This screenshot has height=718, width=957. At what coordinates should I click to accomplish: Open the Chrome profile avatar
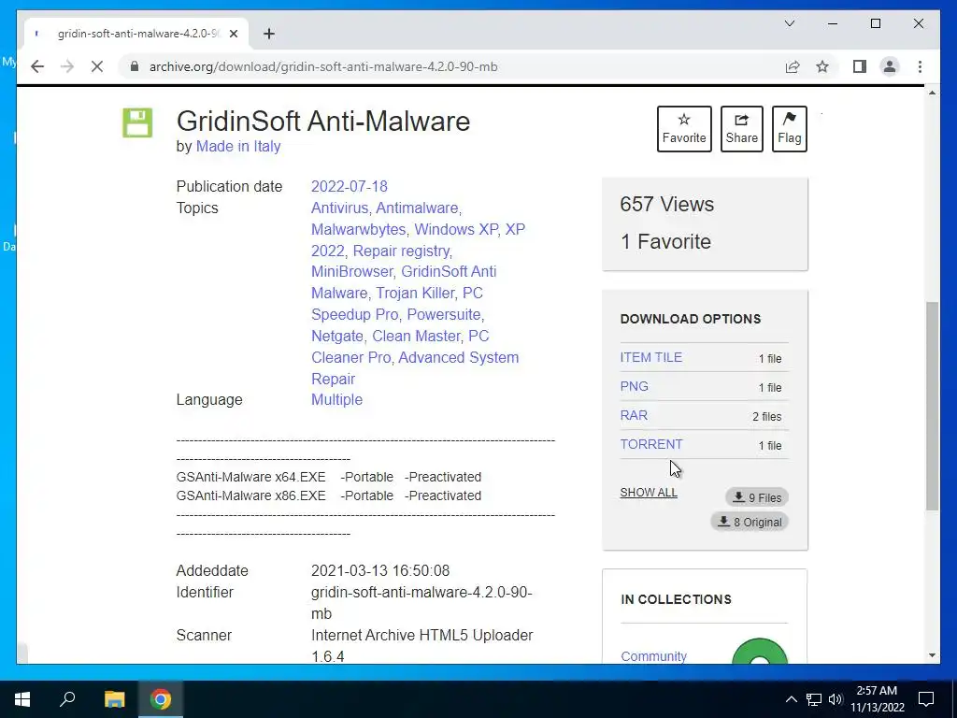(890, 66)
